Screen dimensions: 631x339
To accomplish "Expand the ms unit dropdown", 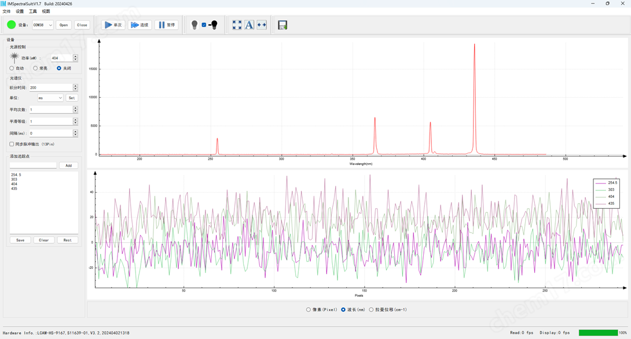I will (50, 98).
